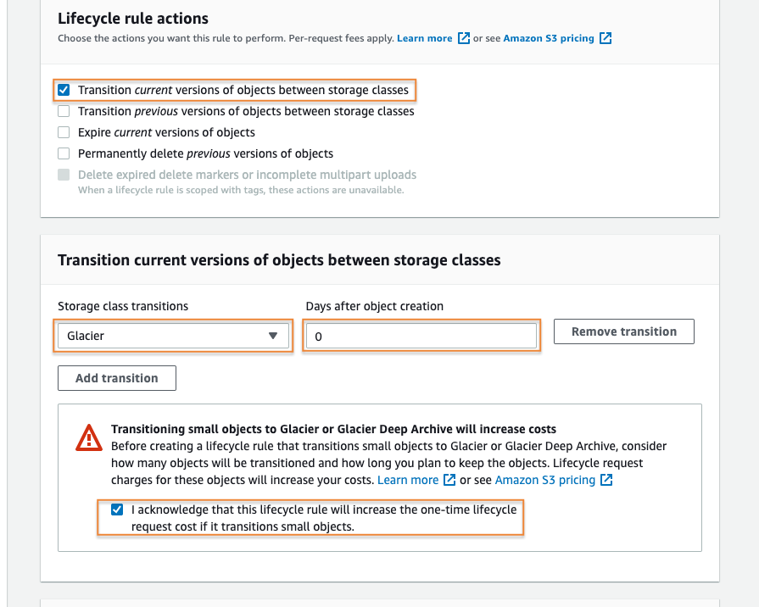This screenshot has width=759, height=607.
Task: Click the Add transition button
Action: pos(116,377)
